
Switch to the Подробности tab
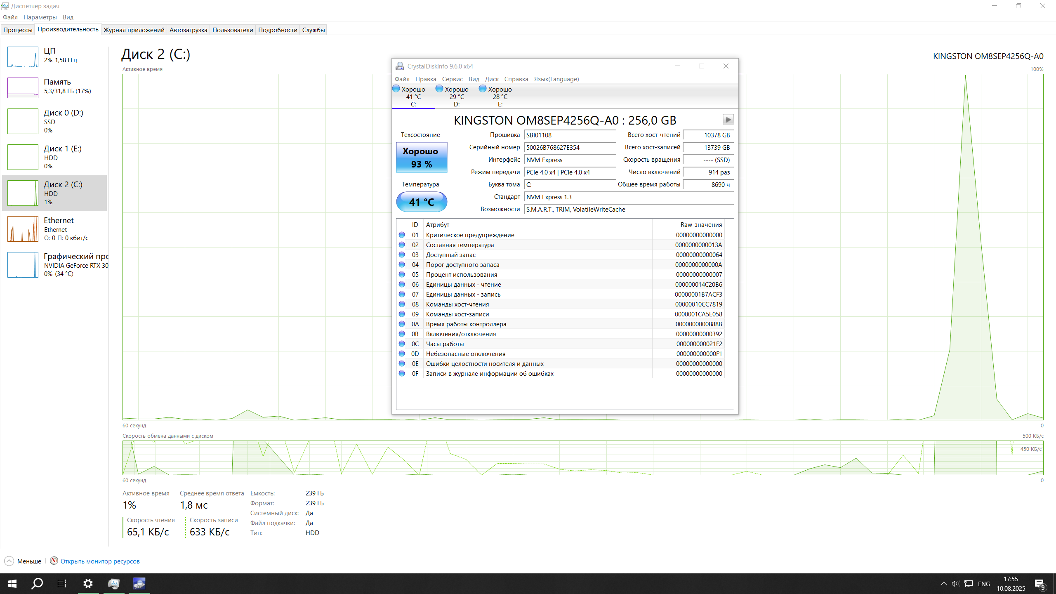coord(278,30)
